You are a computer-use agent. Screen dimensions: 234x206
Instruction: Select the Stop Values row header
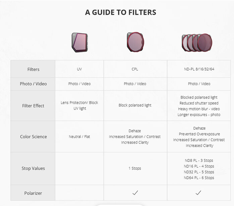coord(33,168)
